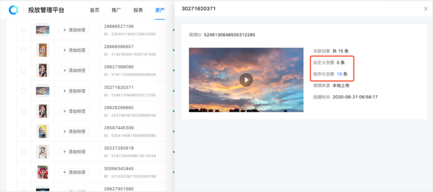Viewport: 433px width, 192px height.
Task: Click 视频ID value in detail panel
Action: coord(229,35)
